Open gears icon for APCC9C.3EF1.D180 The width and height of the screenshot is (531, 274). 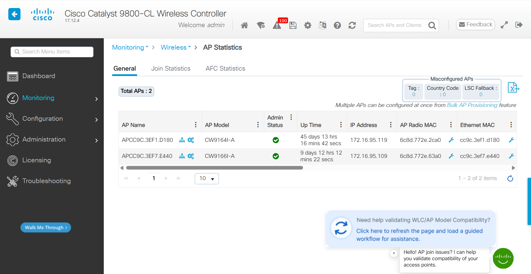click(x=191, y=140)
